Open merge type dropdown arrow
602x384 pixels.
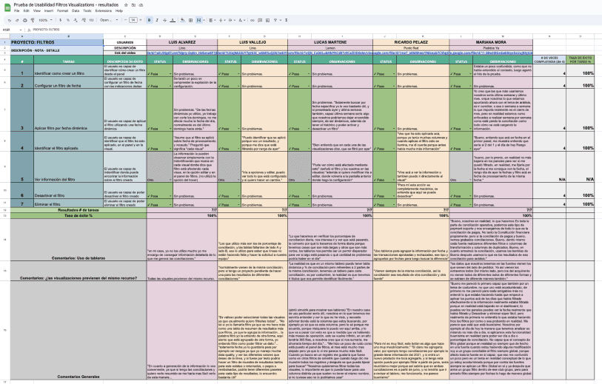(x=204, y=20)
